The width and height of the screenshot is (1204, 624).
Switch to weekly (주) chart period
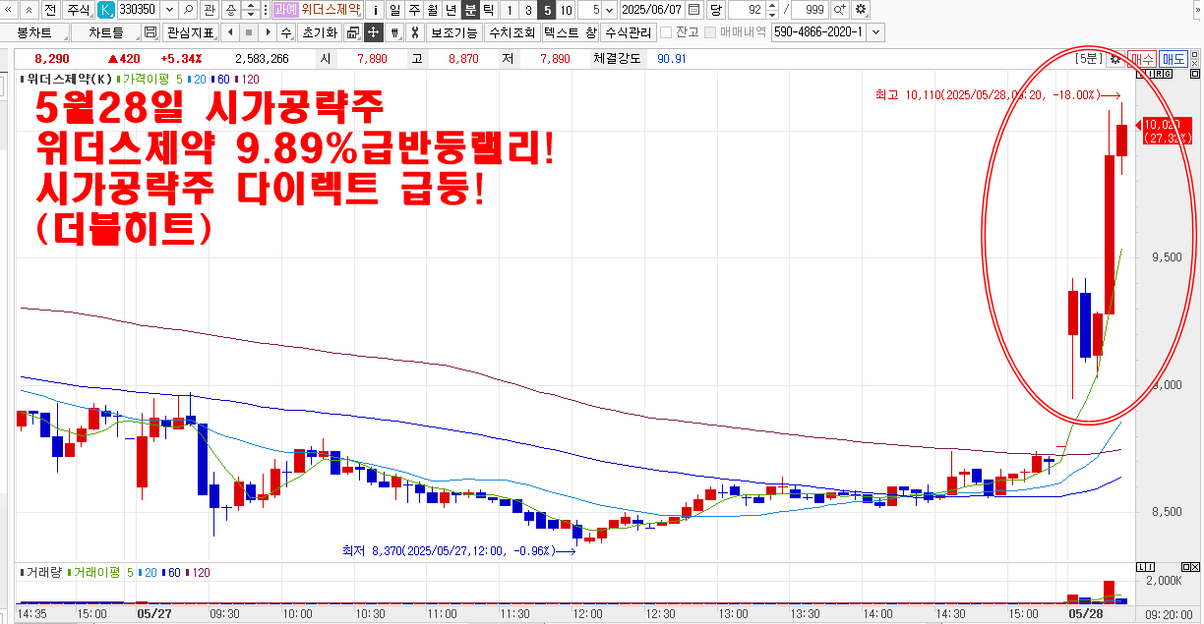click(413, 10)
